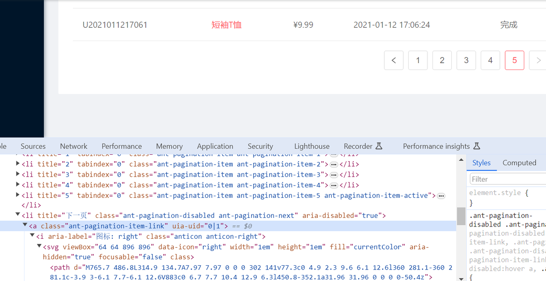Select the ¥9.99 price cell
546x281 pixels.
303,25
